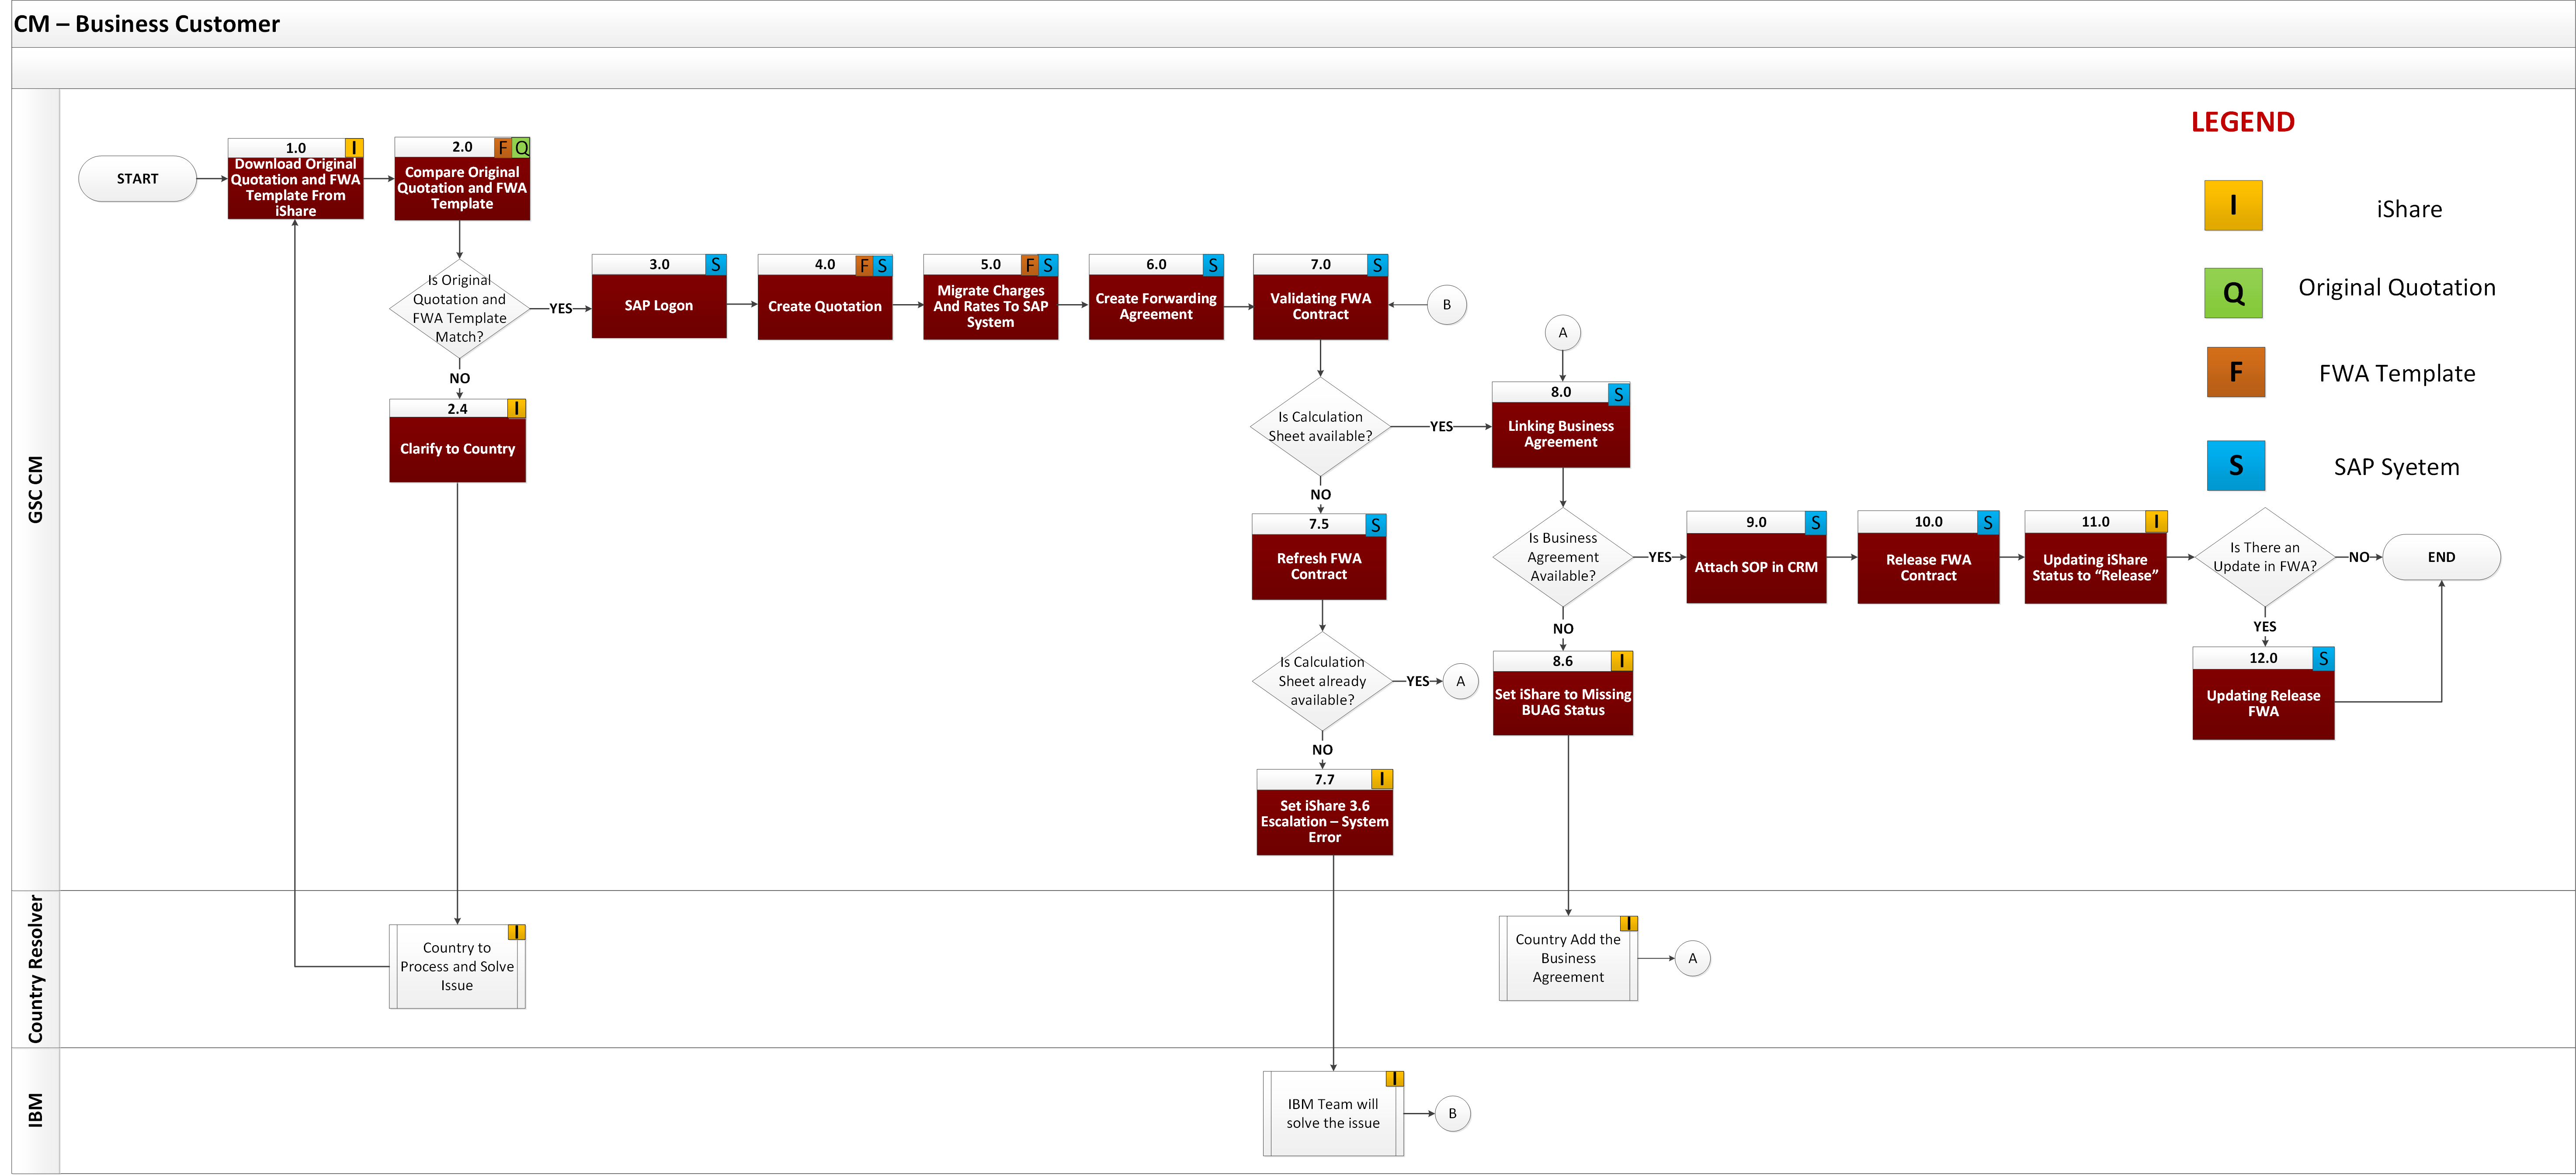Click the S badge on SAP Logon step
2576x1175 pixels.
tap(715, 265)
